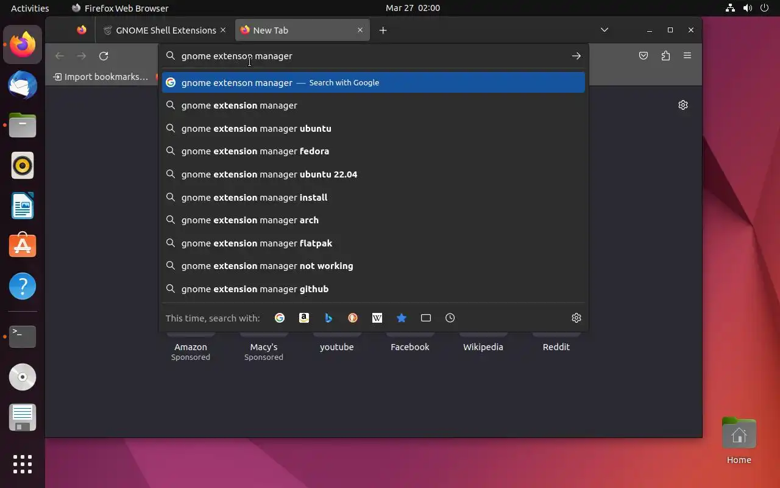
Task: Search this time with Google icon
Action: [x=280, y=318]
